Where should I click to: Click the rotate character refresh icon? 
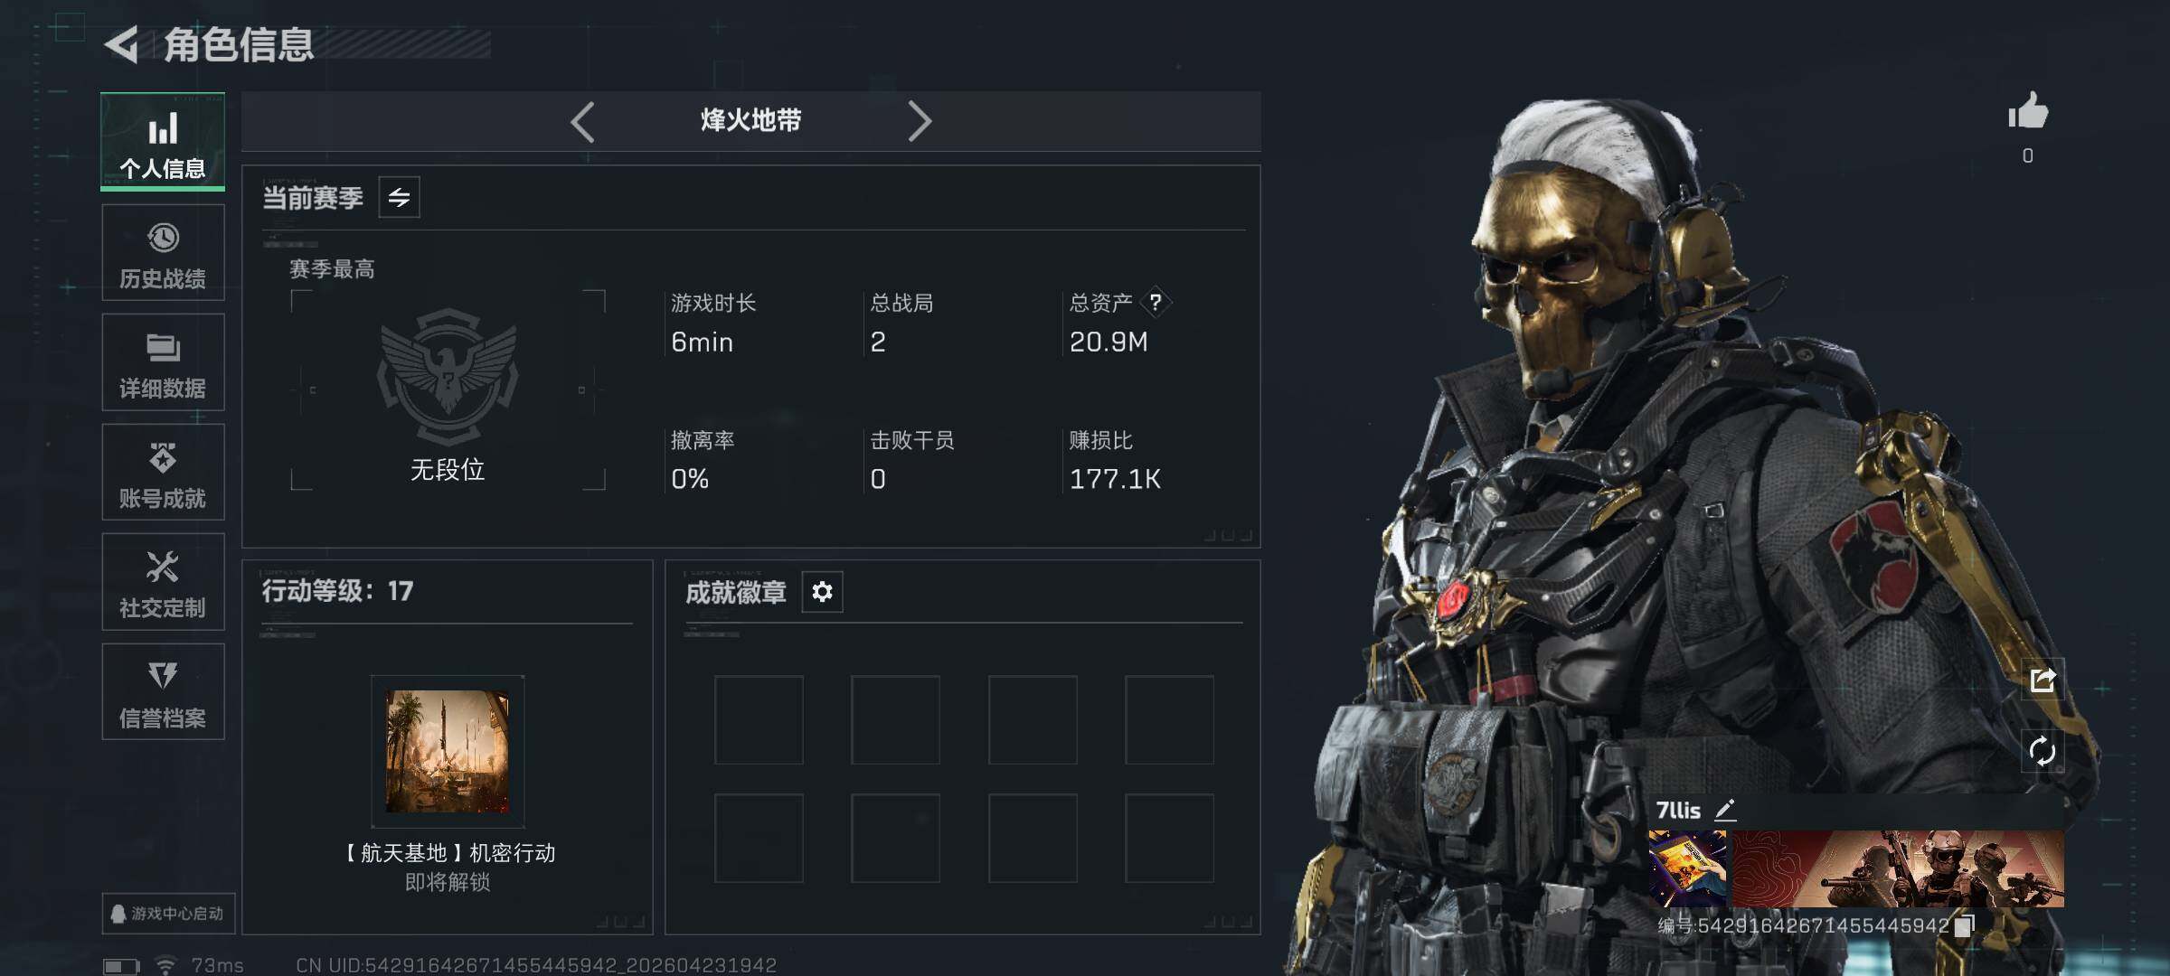[x=2043, y=751]
